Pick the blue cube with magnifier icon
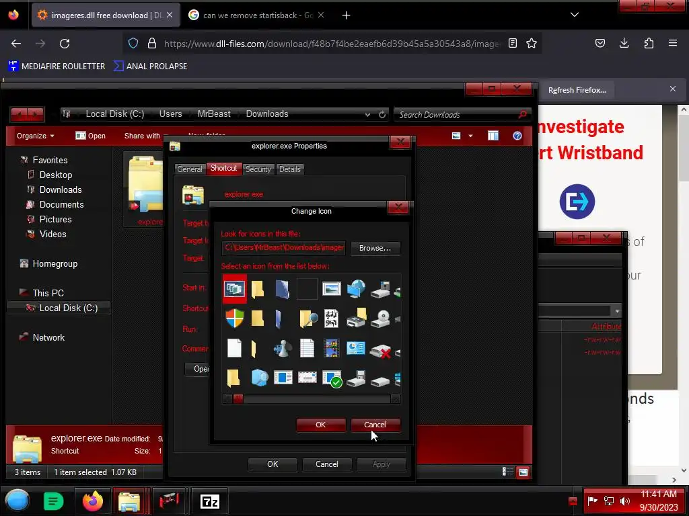This screenshot has width=689, height=516. [259, 378]
